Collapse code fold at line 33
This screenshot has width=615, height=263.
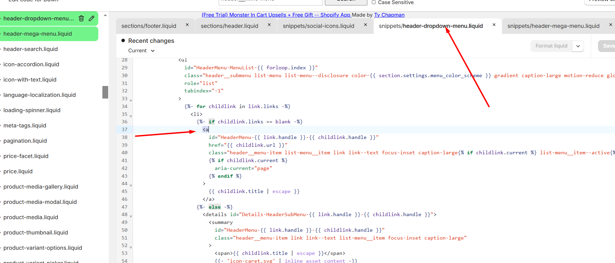[131, 100]
